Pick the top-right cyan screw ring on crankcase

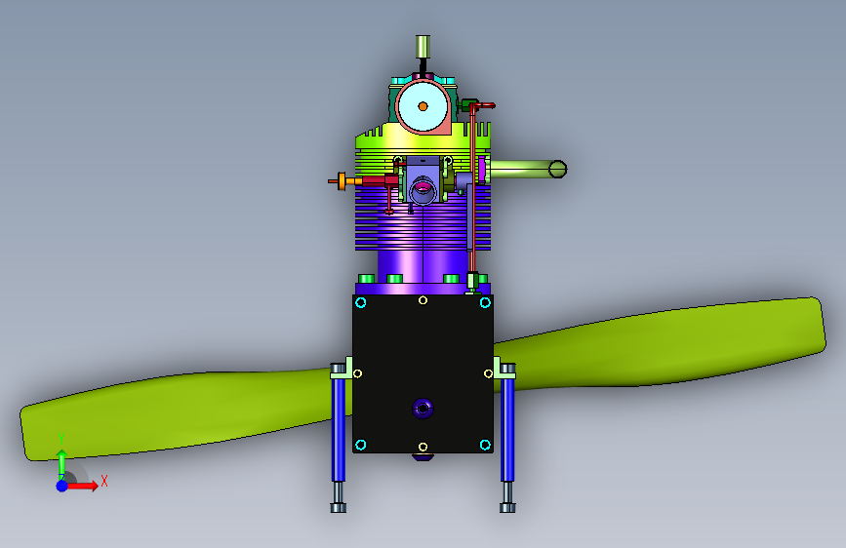(485, 302)
